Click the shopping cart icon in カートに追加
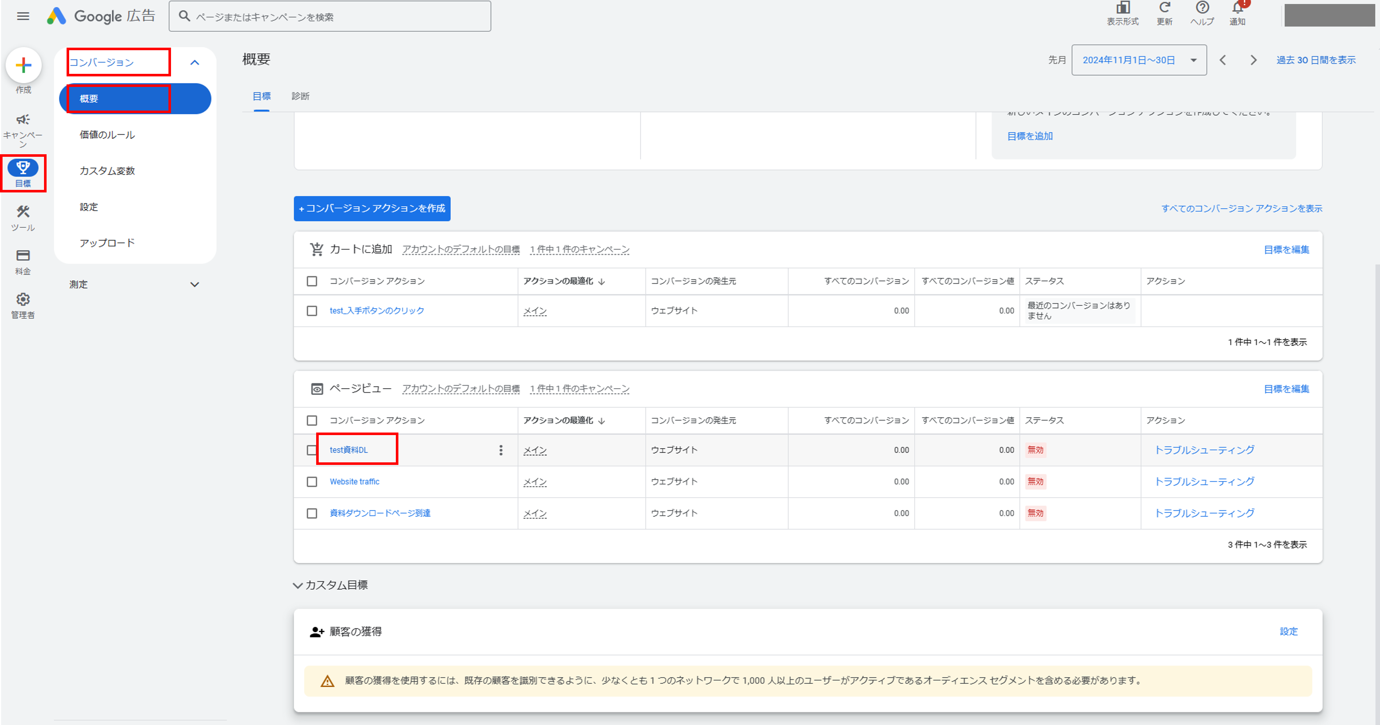 [x=317, y=250]
